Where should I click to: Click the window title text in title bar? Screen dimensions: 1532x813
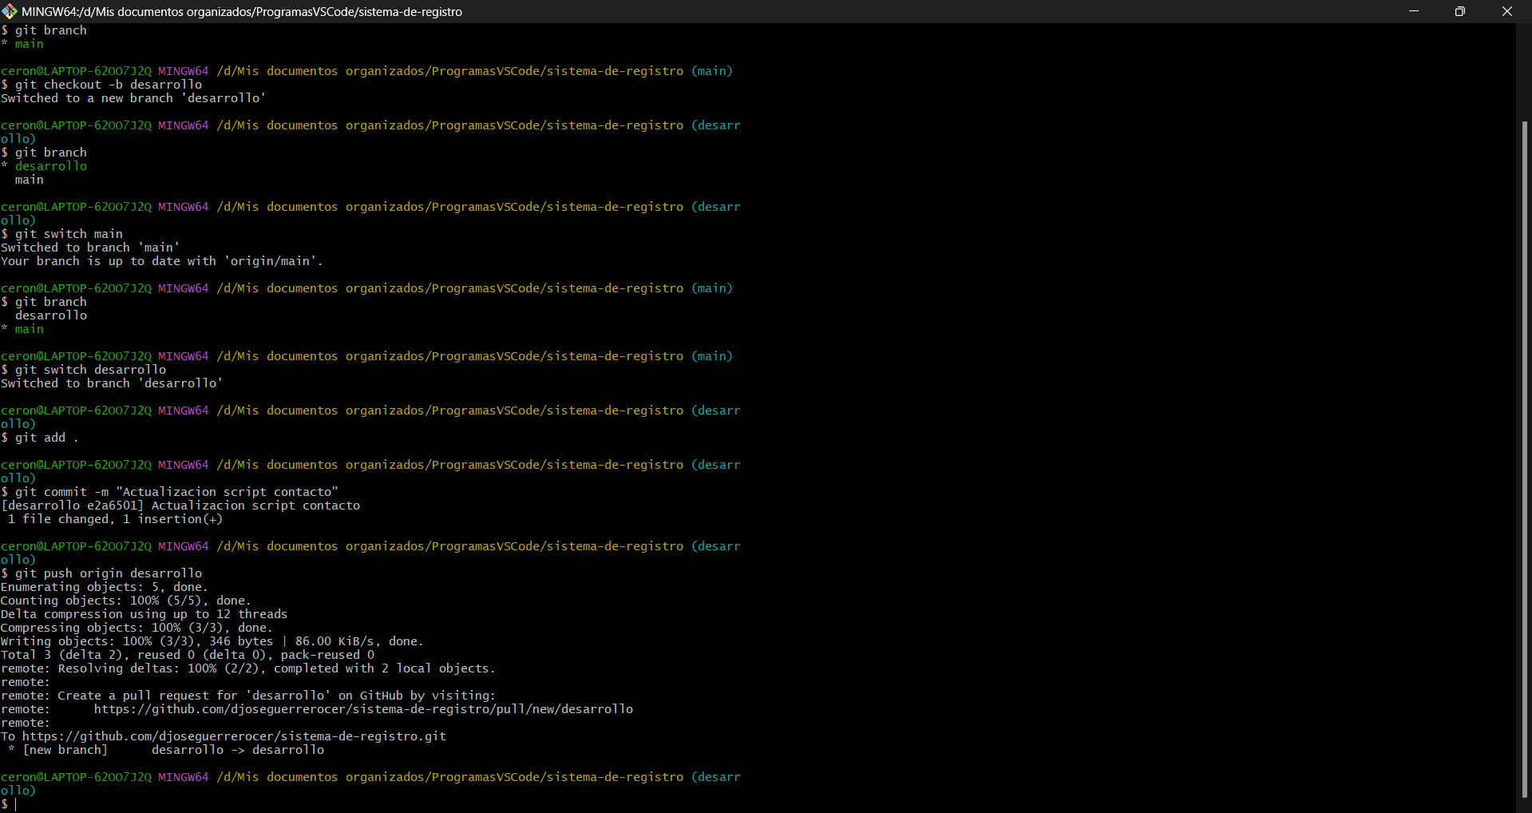click(242, 12)
